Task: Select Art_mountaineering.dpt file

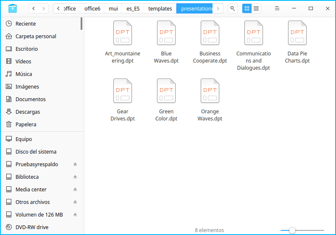Action: pyautogui.click(x=123, y=42)
